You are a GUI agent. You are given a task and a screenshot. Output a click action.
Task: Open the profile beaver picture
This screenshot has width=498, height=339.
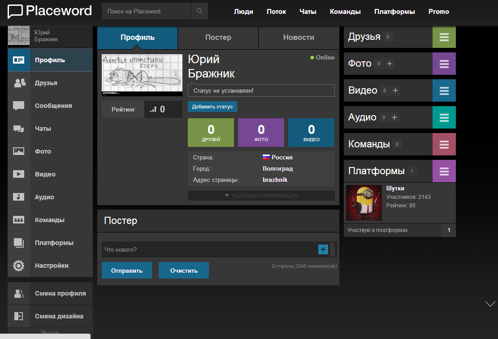point(142,75)
